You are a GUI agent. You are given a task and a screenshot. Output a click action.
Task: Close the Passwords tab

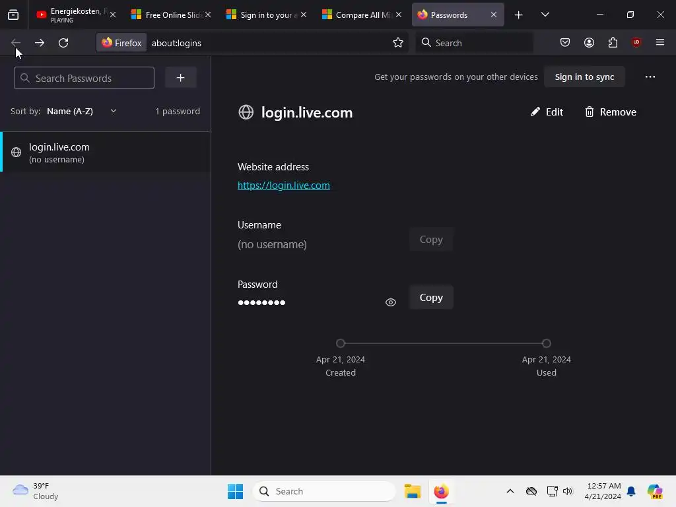494,15
